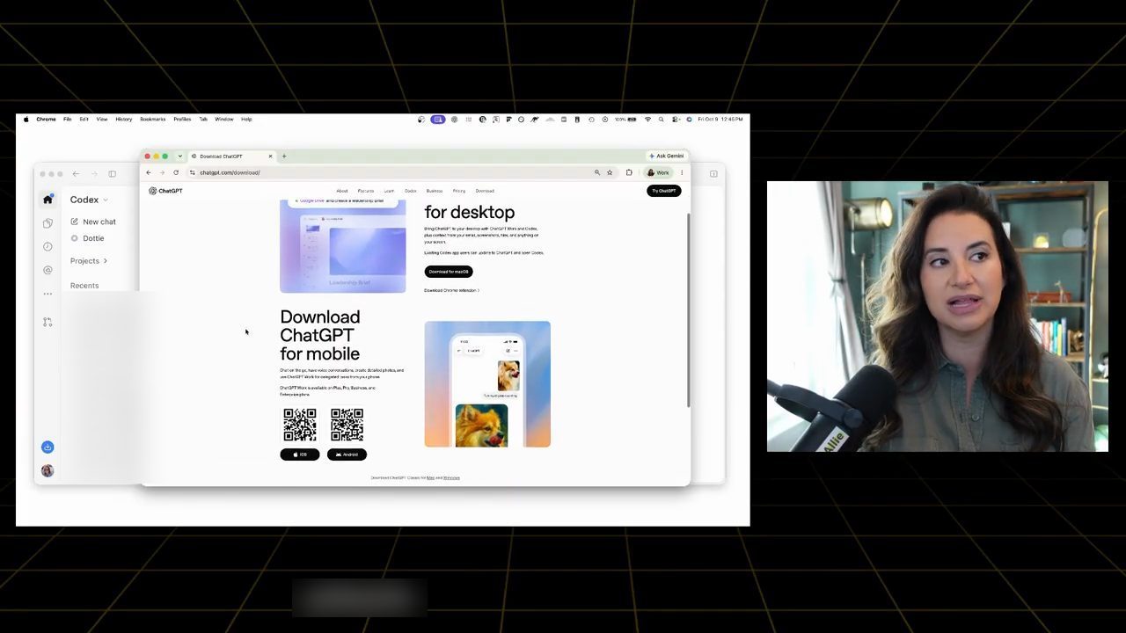This screenshot has height=633, width=1126.
Task: Select the Download ChatGPT browser tab
Action: point(232,156)
